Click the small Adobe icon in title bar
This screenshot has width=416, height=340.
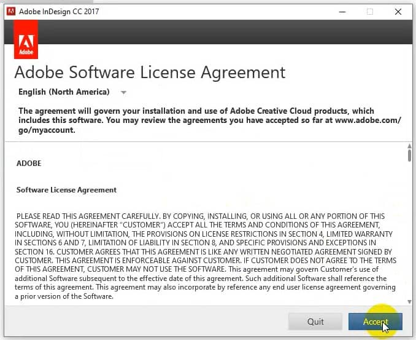pos(10,11)
